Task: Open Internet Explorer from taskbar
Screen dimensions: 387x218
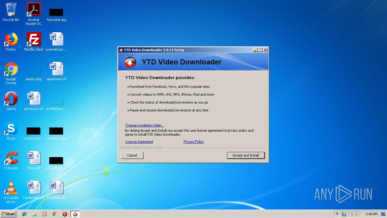Action: click(x=24, y=214)
